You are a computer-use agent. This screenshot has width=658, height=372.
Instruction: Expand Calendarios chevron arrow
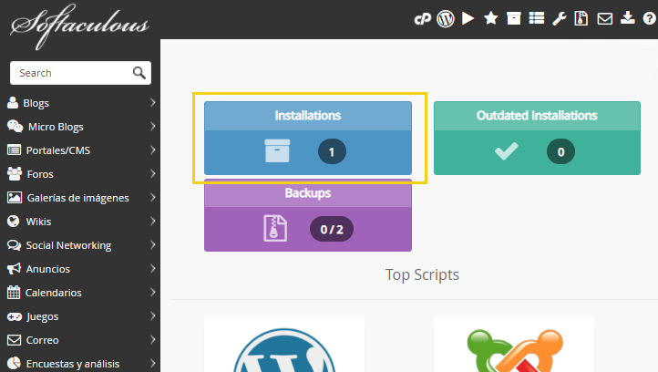point(153,293)
